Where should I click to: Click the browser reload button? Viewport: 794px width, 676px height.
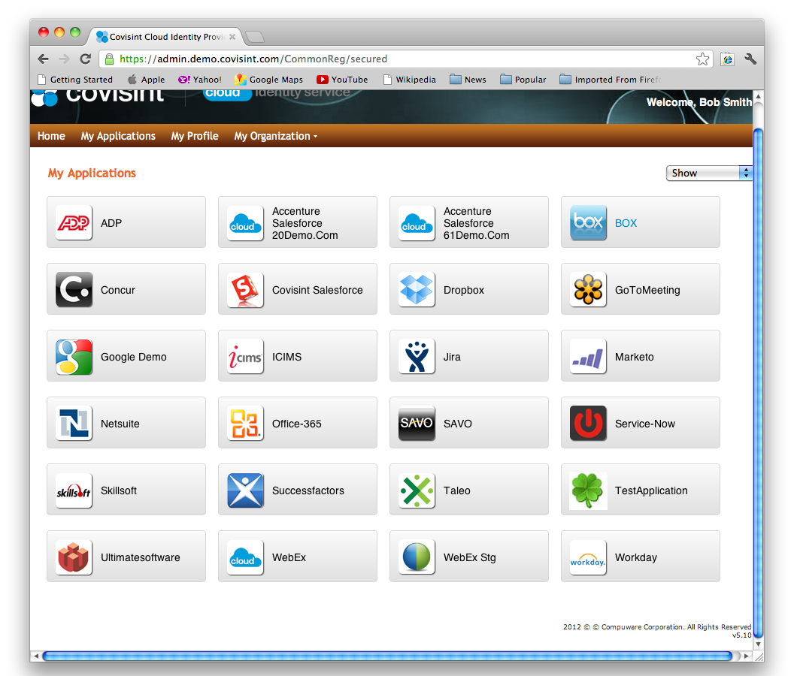[x=86, y=59]
